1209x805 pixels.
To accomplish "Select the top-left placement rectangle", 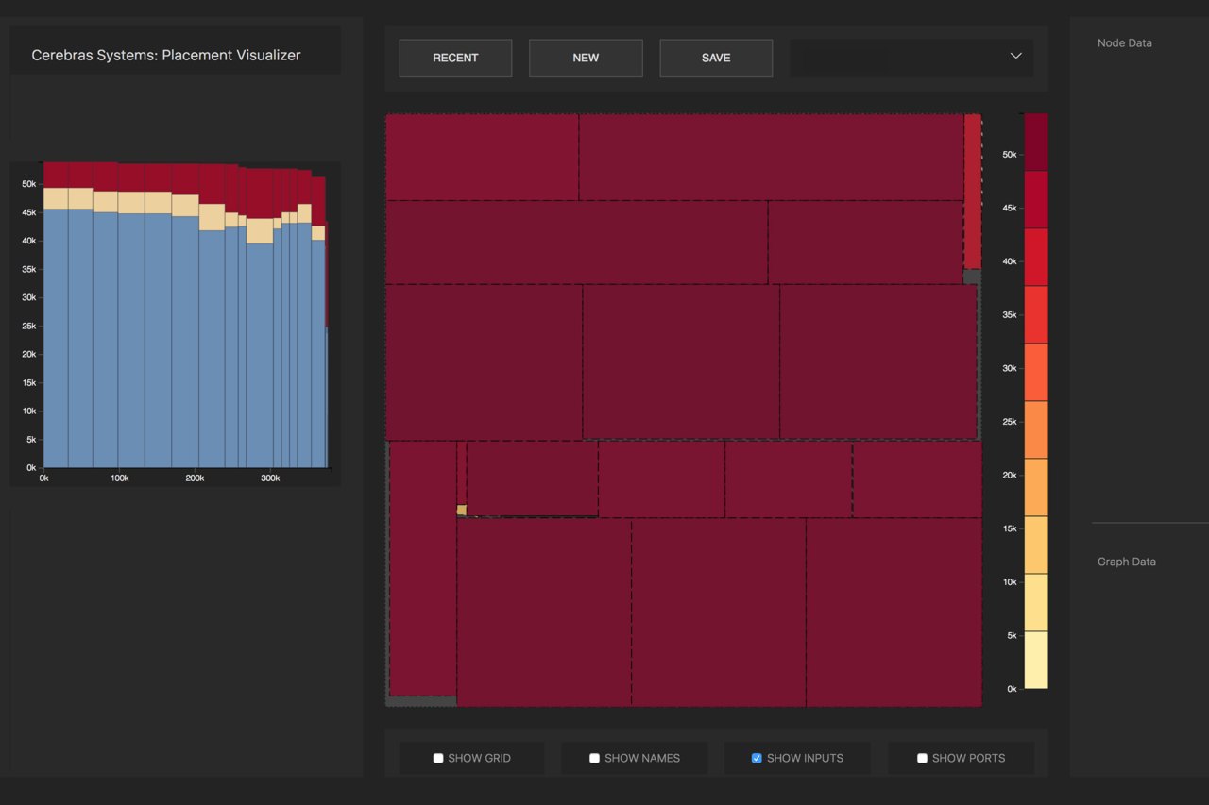I will coord(482,156).
